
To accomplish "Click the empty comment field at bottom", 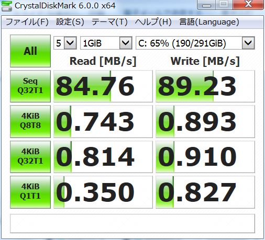I will (132, 223).
